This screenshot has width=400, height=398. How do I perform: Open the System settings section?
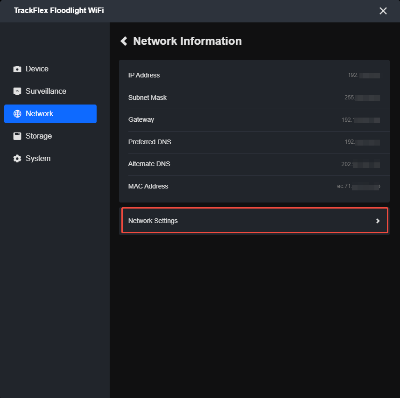50,159
